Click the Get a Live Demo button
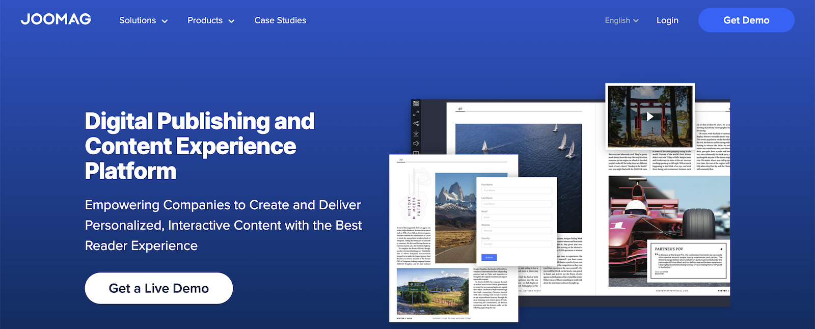 (159, 288)
